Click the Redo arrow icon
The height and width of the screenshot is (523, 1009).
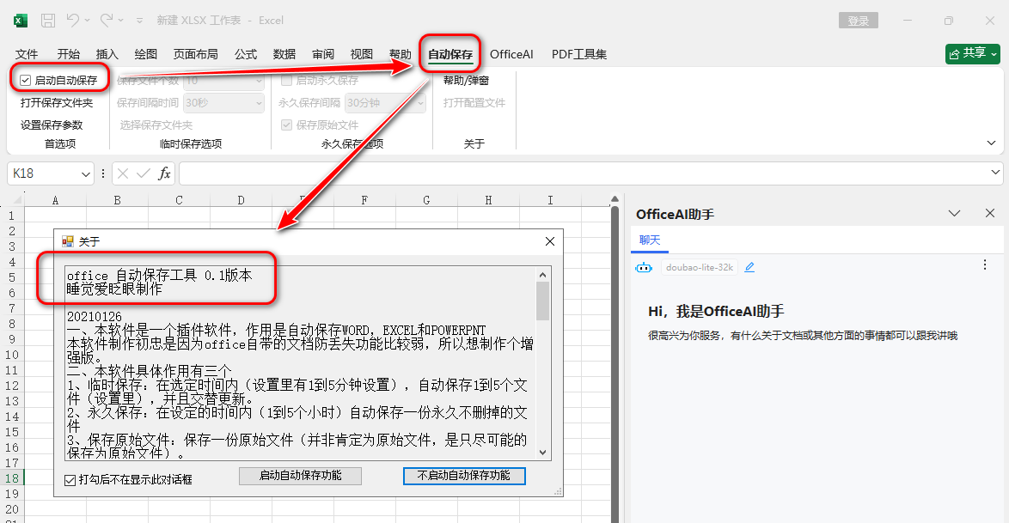[107, 21]
